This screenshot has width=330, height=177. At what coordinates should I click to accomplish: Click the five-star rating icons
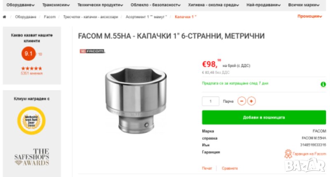pos(32,68)
